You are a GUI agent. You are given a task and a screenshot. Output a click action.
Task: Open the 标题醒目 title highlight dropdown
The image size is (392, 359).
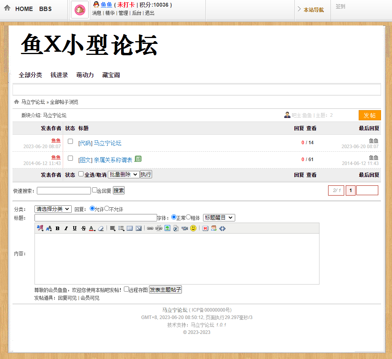(219, 218)
